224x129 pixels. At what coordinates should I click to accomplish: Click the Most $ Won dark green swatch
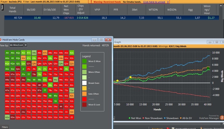coord(84,61)
